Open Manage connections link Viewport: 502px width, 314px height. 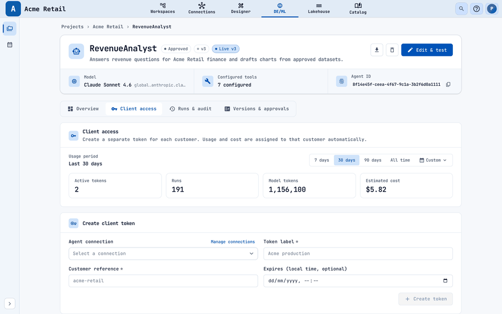[233, 242]
